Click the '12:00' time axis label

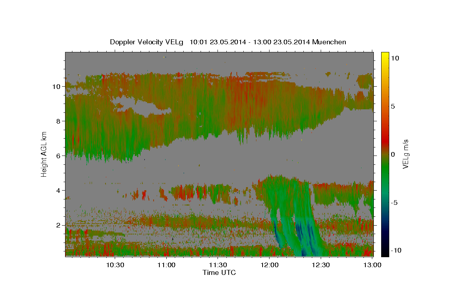(x=269, y=265)
